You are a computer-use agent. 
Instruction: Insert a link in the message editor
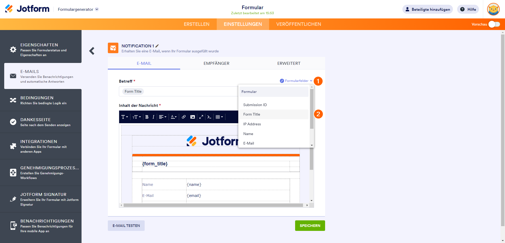coord(184,117)
